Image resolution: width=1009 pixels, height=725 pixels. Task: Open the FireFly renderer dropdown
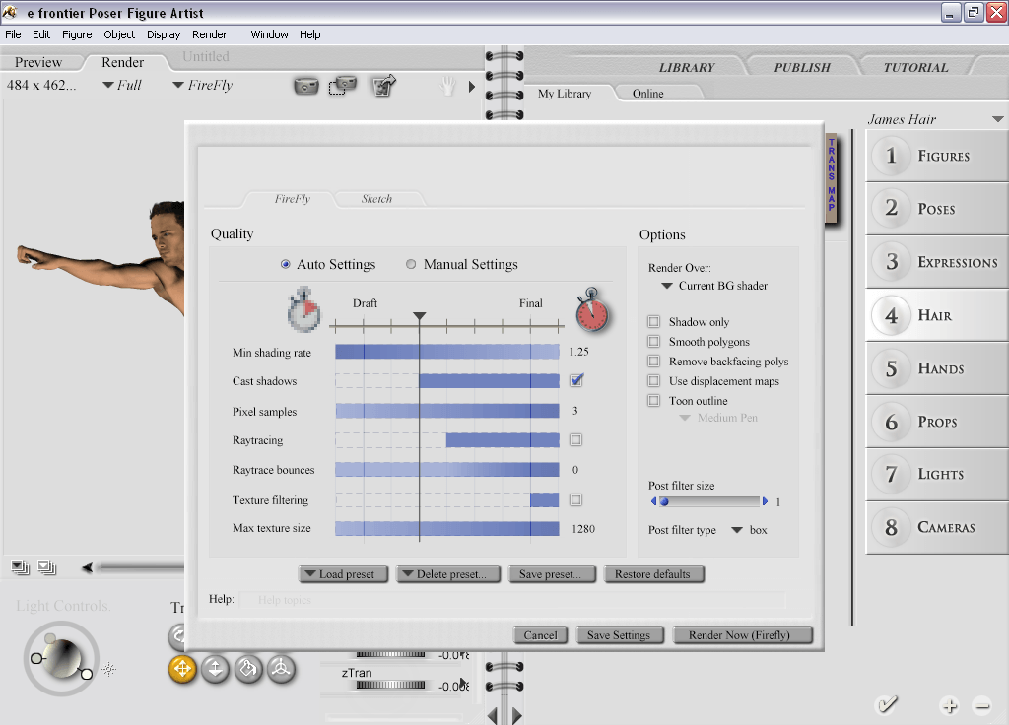coord(203,85)
